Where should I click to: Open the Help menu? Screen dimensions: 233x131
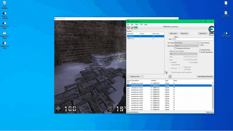click(146, 24)
